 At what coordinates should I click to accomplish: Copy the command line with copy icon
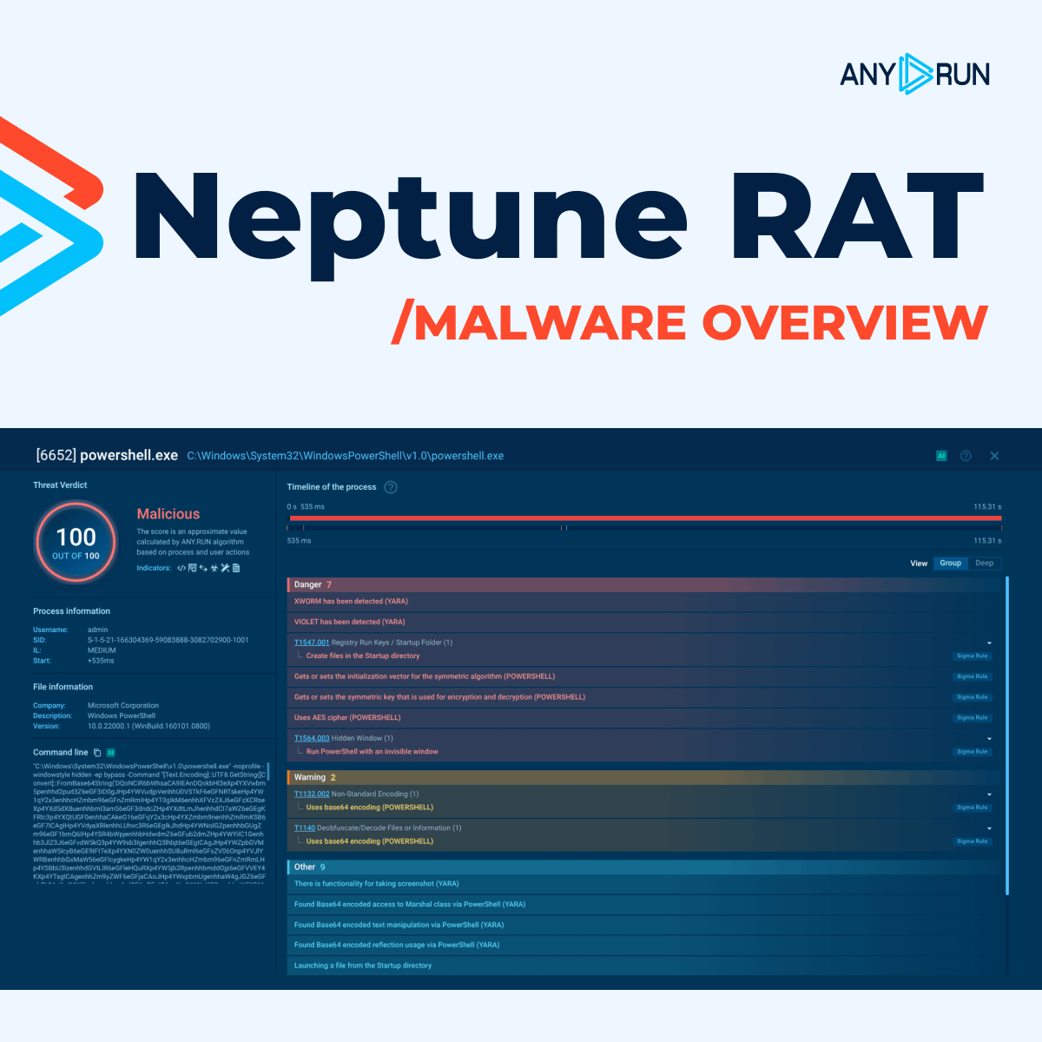click(x=97, y=753)
